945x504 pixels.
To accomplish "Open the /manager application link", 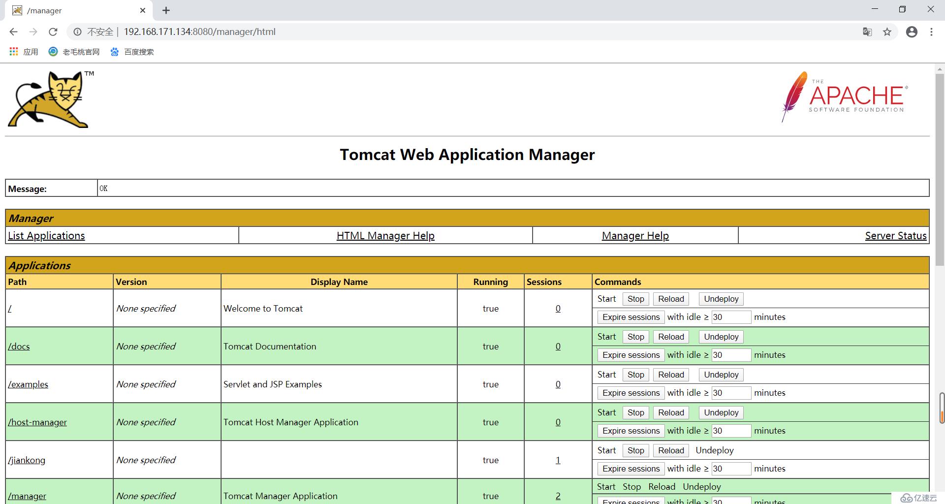I will pos(27,496).
